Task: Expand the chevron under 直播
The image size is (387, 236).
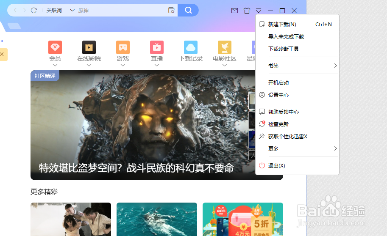Action: click(x=157, y=65)
